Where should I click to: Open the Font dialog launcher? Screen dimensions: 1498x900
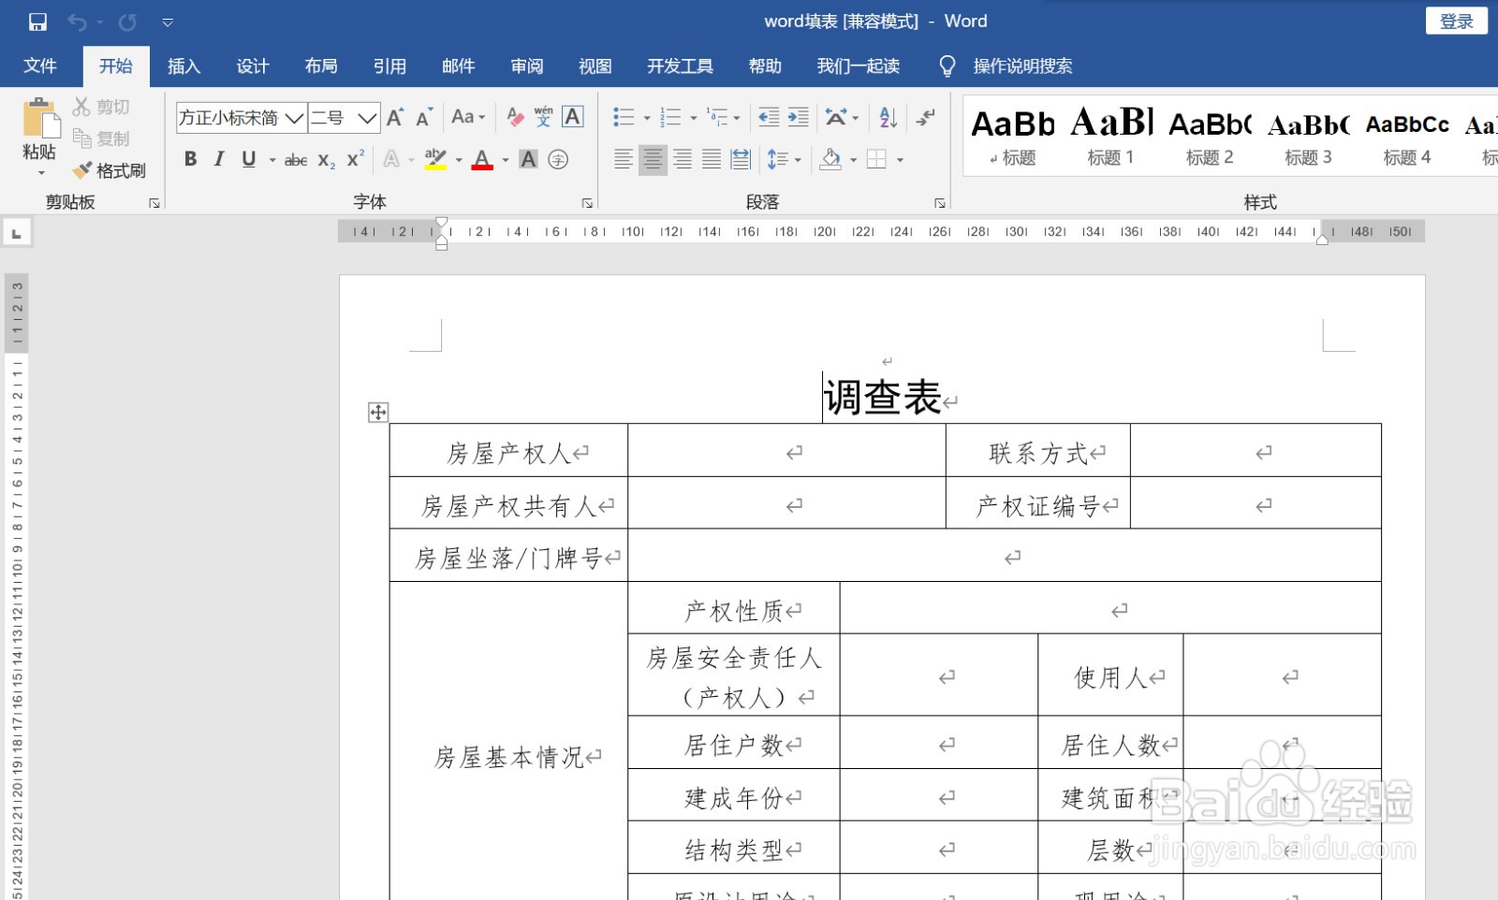[x=587, y=202]
